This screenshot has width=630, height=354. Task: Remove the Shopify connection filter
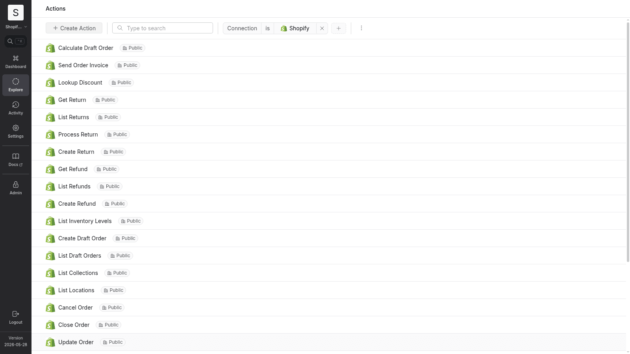point(322,28)
